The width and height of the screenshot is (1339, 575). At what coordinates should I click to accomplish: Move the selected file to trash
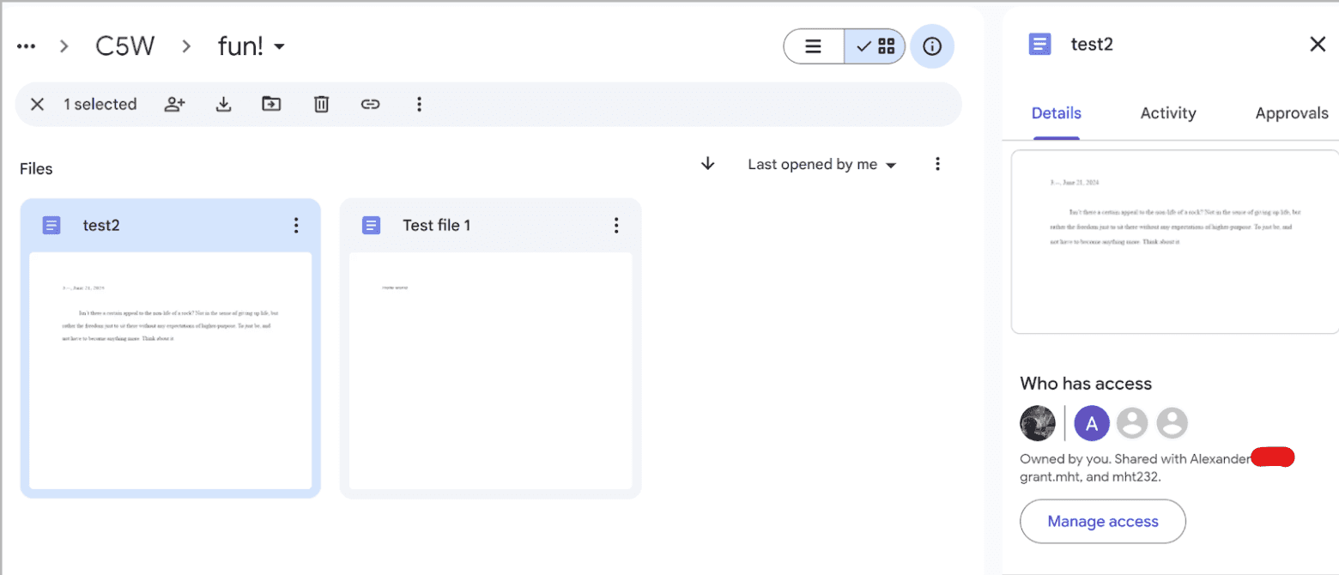click(x=321, y=104)
